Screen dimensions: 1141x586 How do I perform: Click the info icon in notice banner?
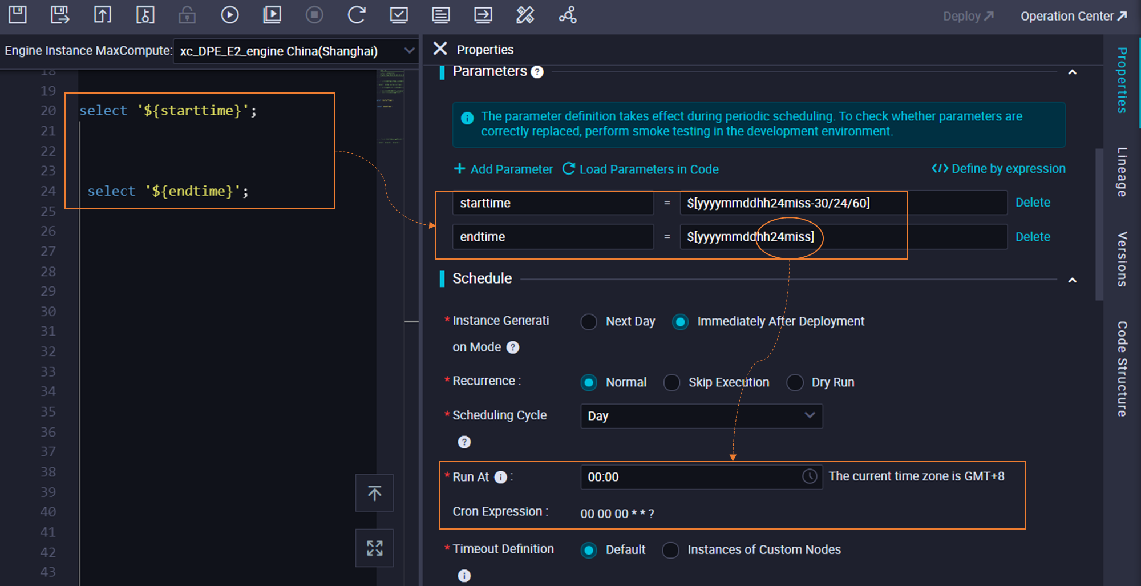(x=467, y=118)
